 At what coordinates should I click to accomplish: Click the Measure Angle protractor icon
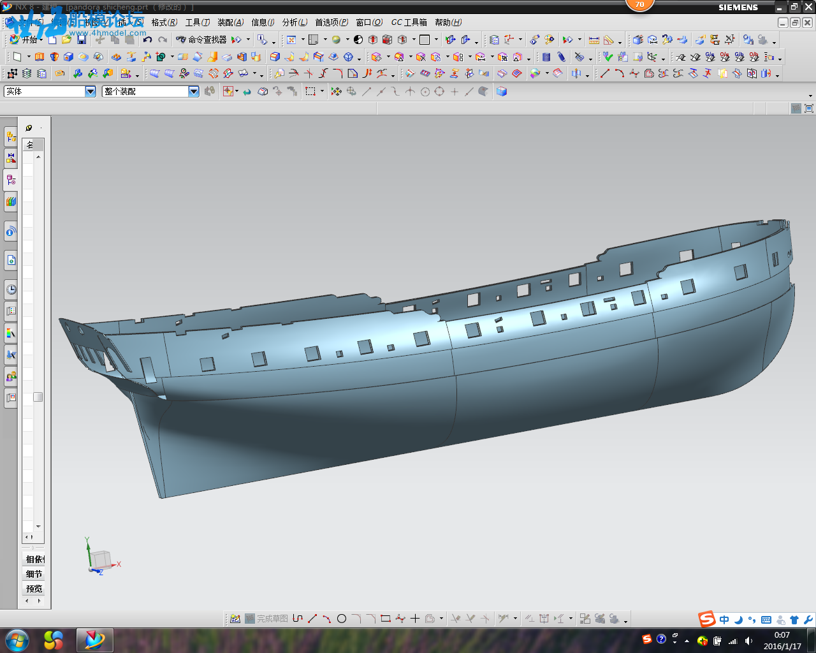[609, 40]
